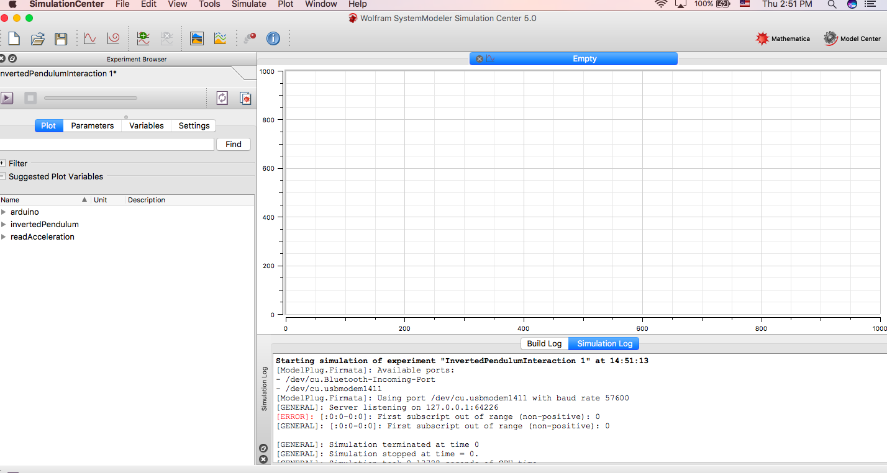The image size is (887, 473).
Task: Click the 'Simulation terminated at time 0' log line
Action: (x=378, y=444)
